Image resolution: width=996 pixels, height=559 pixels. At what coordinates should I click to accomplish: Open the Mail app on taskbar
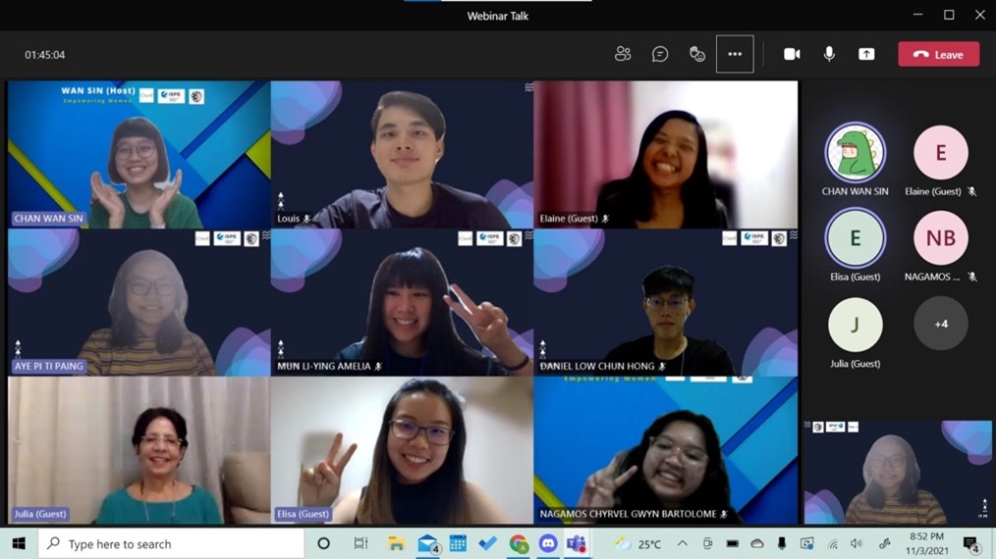pos(429,544)
